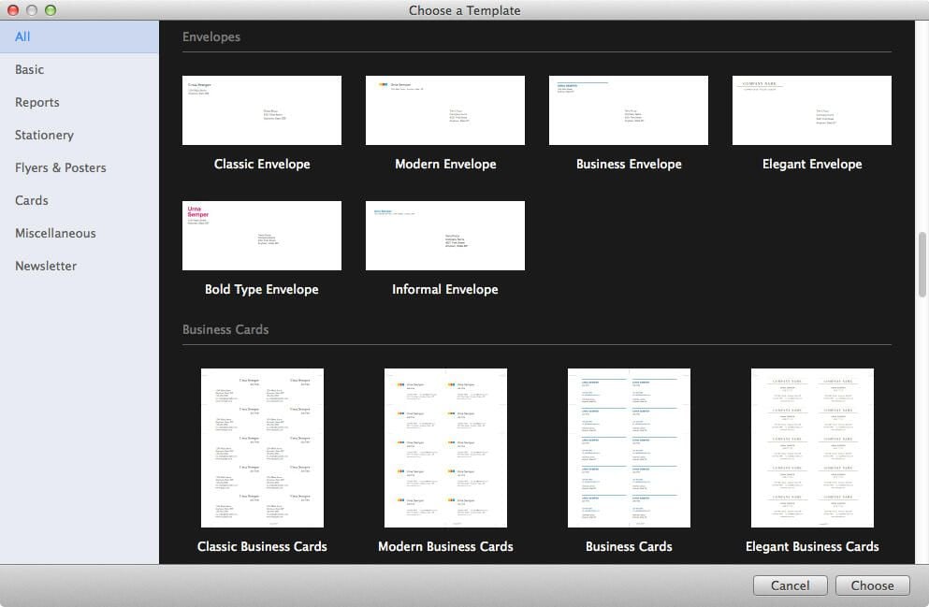Screen dimensions: 929x607
Task: Go to the Cards category
Action: point(80,200)
